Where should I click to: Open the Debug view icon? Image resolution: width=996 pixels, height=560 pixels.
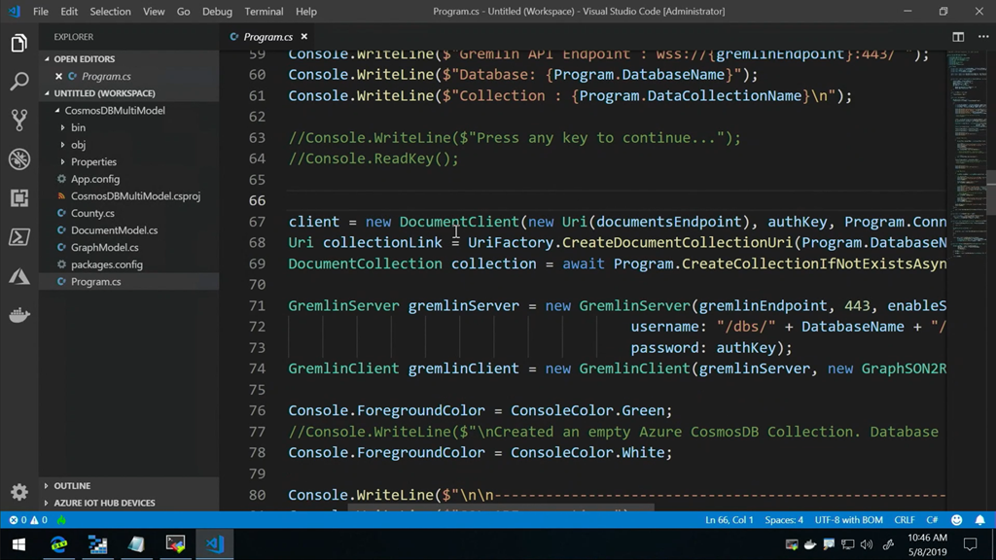pyautogui.click(x=18, y=158)
